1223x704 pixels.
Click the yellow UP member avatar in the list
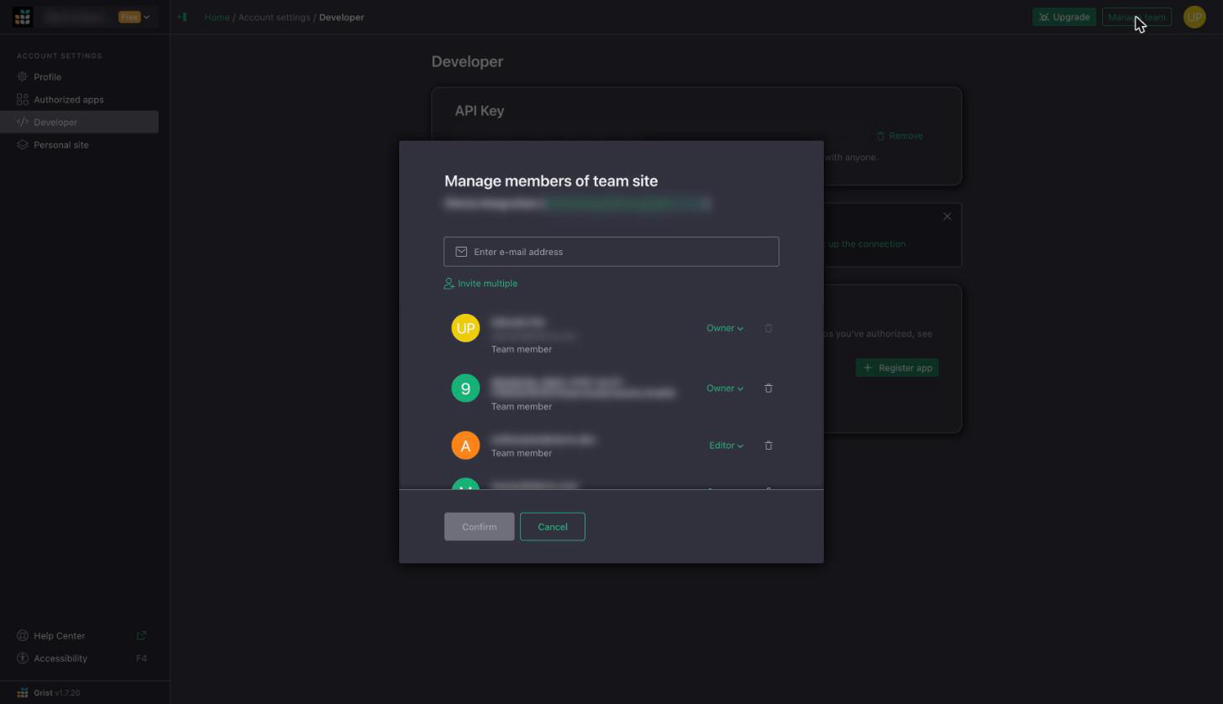tap(465, 328)
